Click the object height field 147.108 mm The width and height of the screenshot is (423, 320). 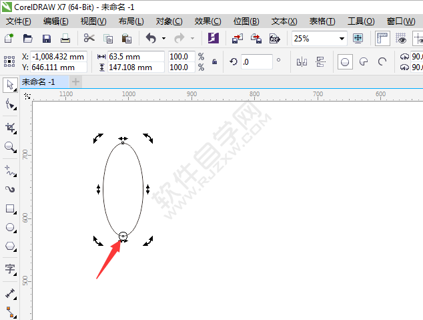pyautogui.click(x=136, y=67)
